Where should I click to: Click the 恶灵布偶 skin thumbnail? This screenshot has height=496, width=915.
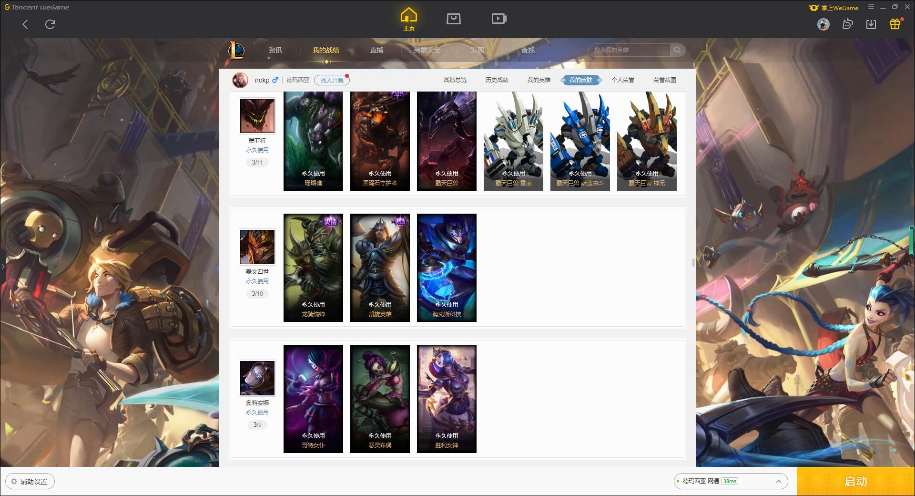click(380, 399)
